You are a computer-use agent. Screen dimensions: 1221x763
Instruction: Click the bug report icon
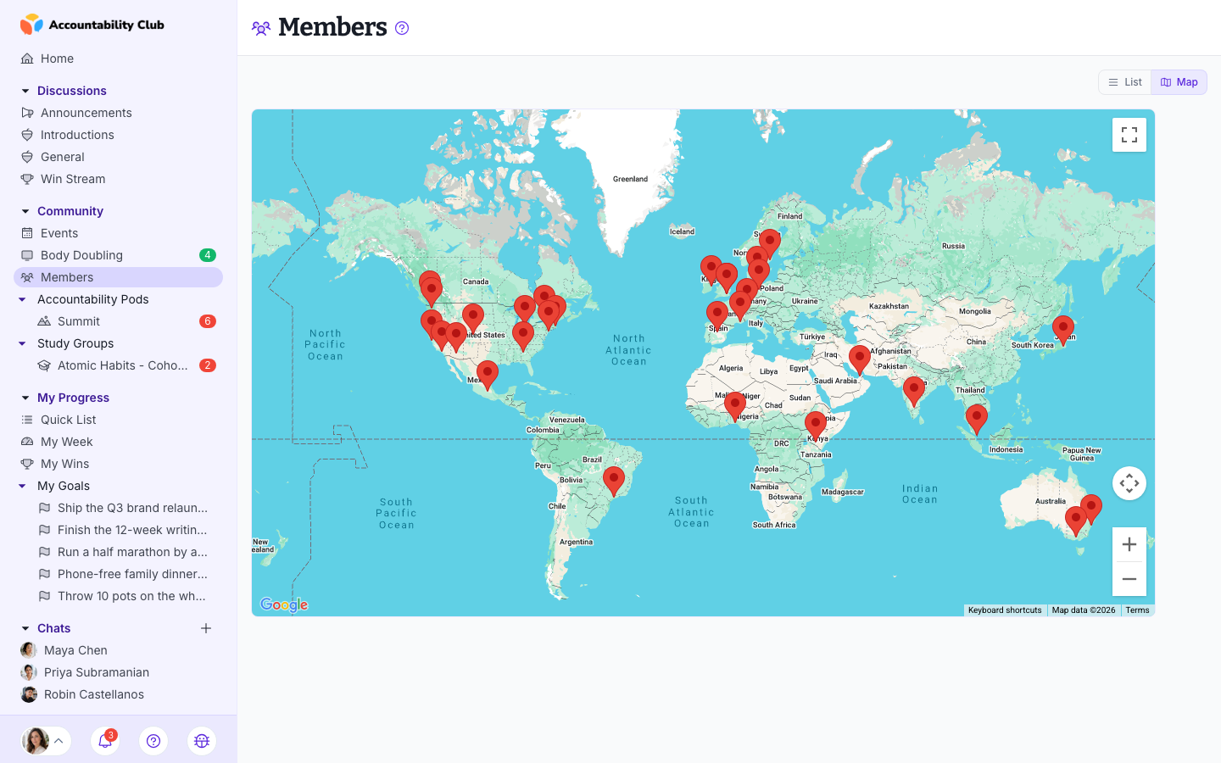pyautogui.click(x=202, y=741)
